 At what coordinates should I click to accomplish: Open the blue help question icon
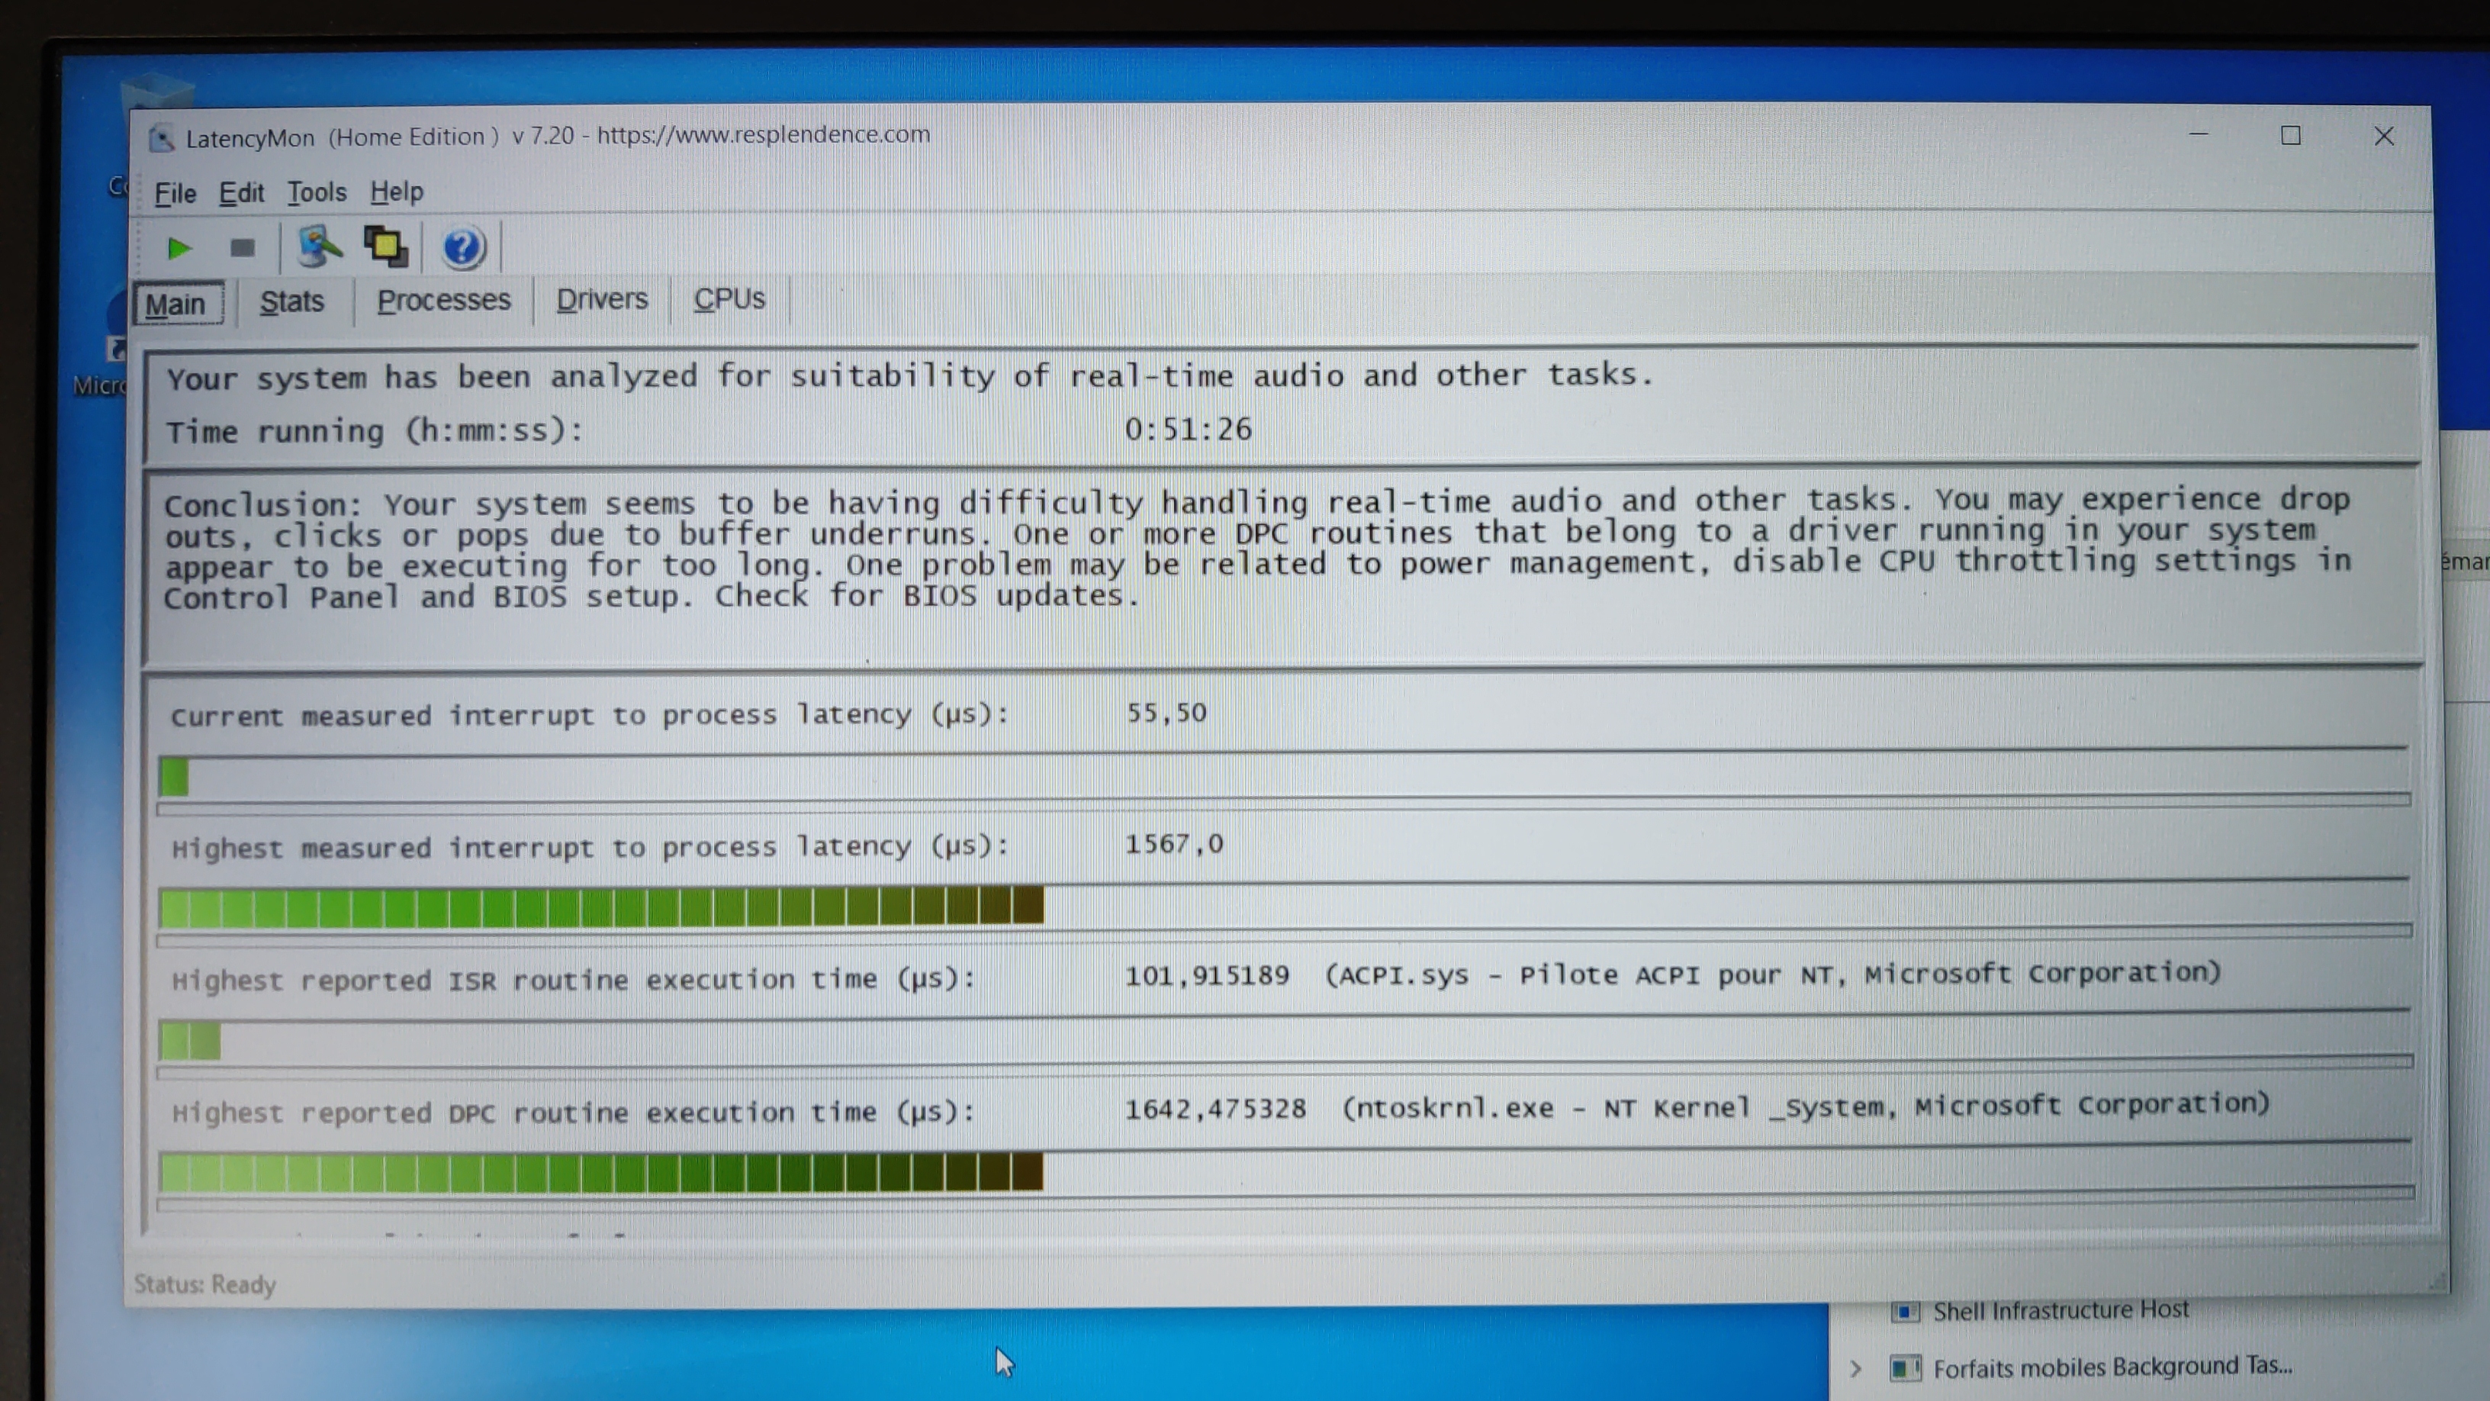coord(462,249)
